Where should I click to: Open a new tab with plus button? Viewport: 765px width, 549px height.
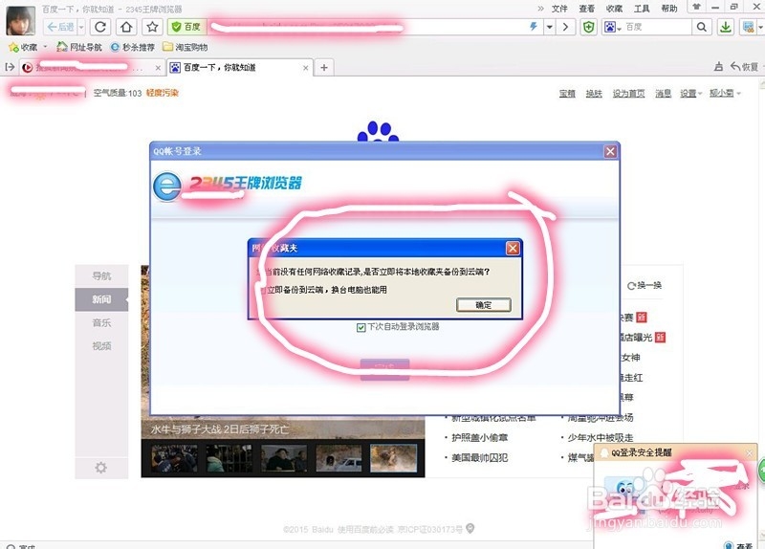pos(324,67)
